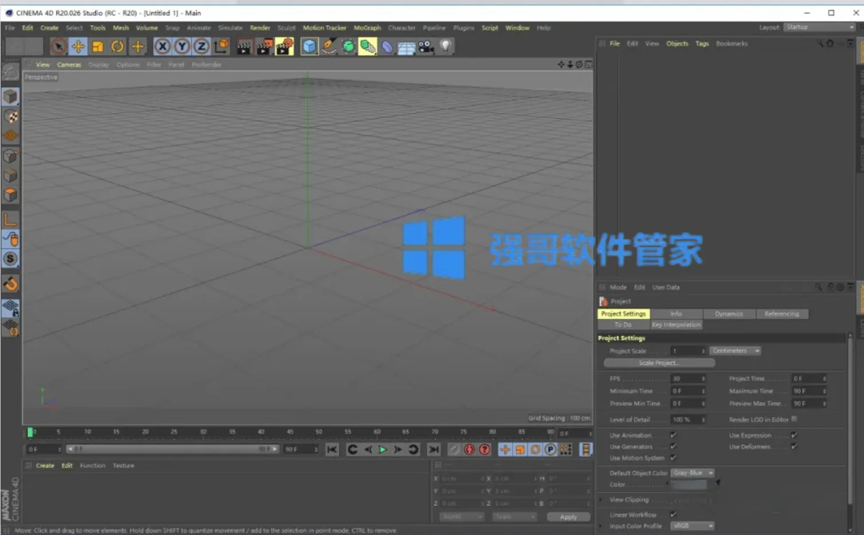The width and height of the screenshot is (864, 535).
Task: Click the FPS value field
Action: [x=688, y=378]
